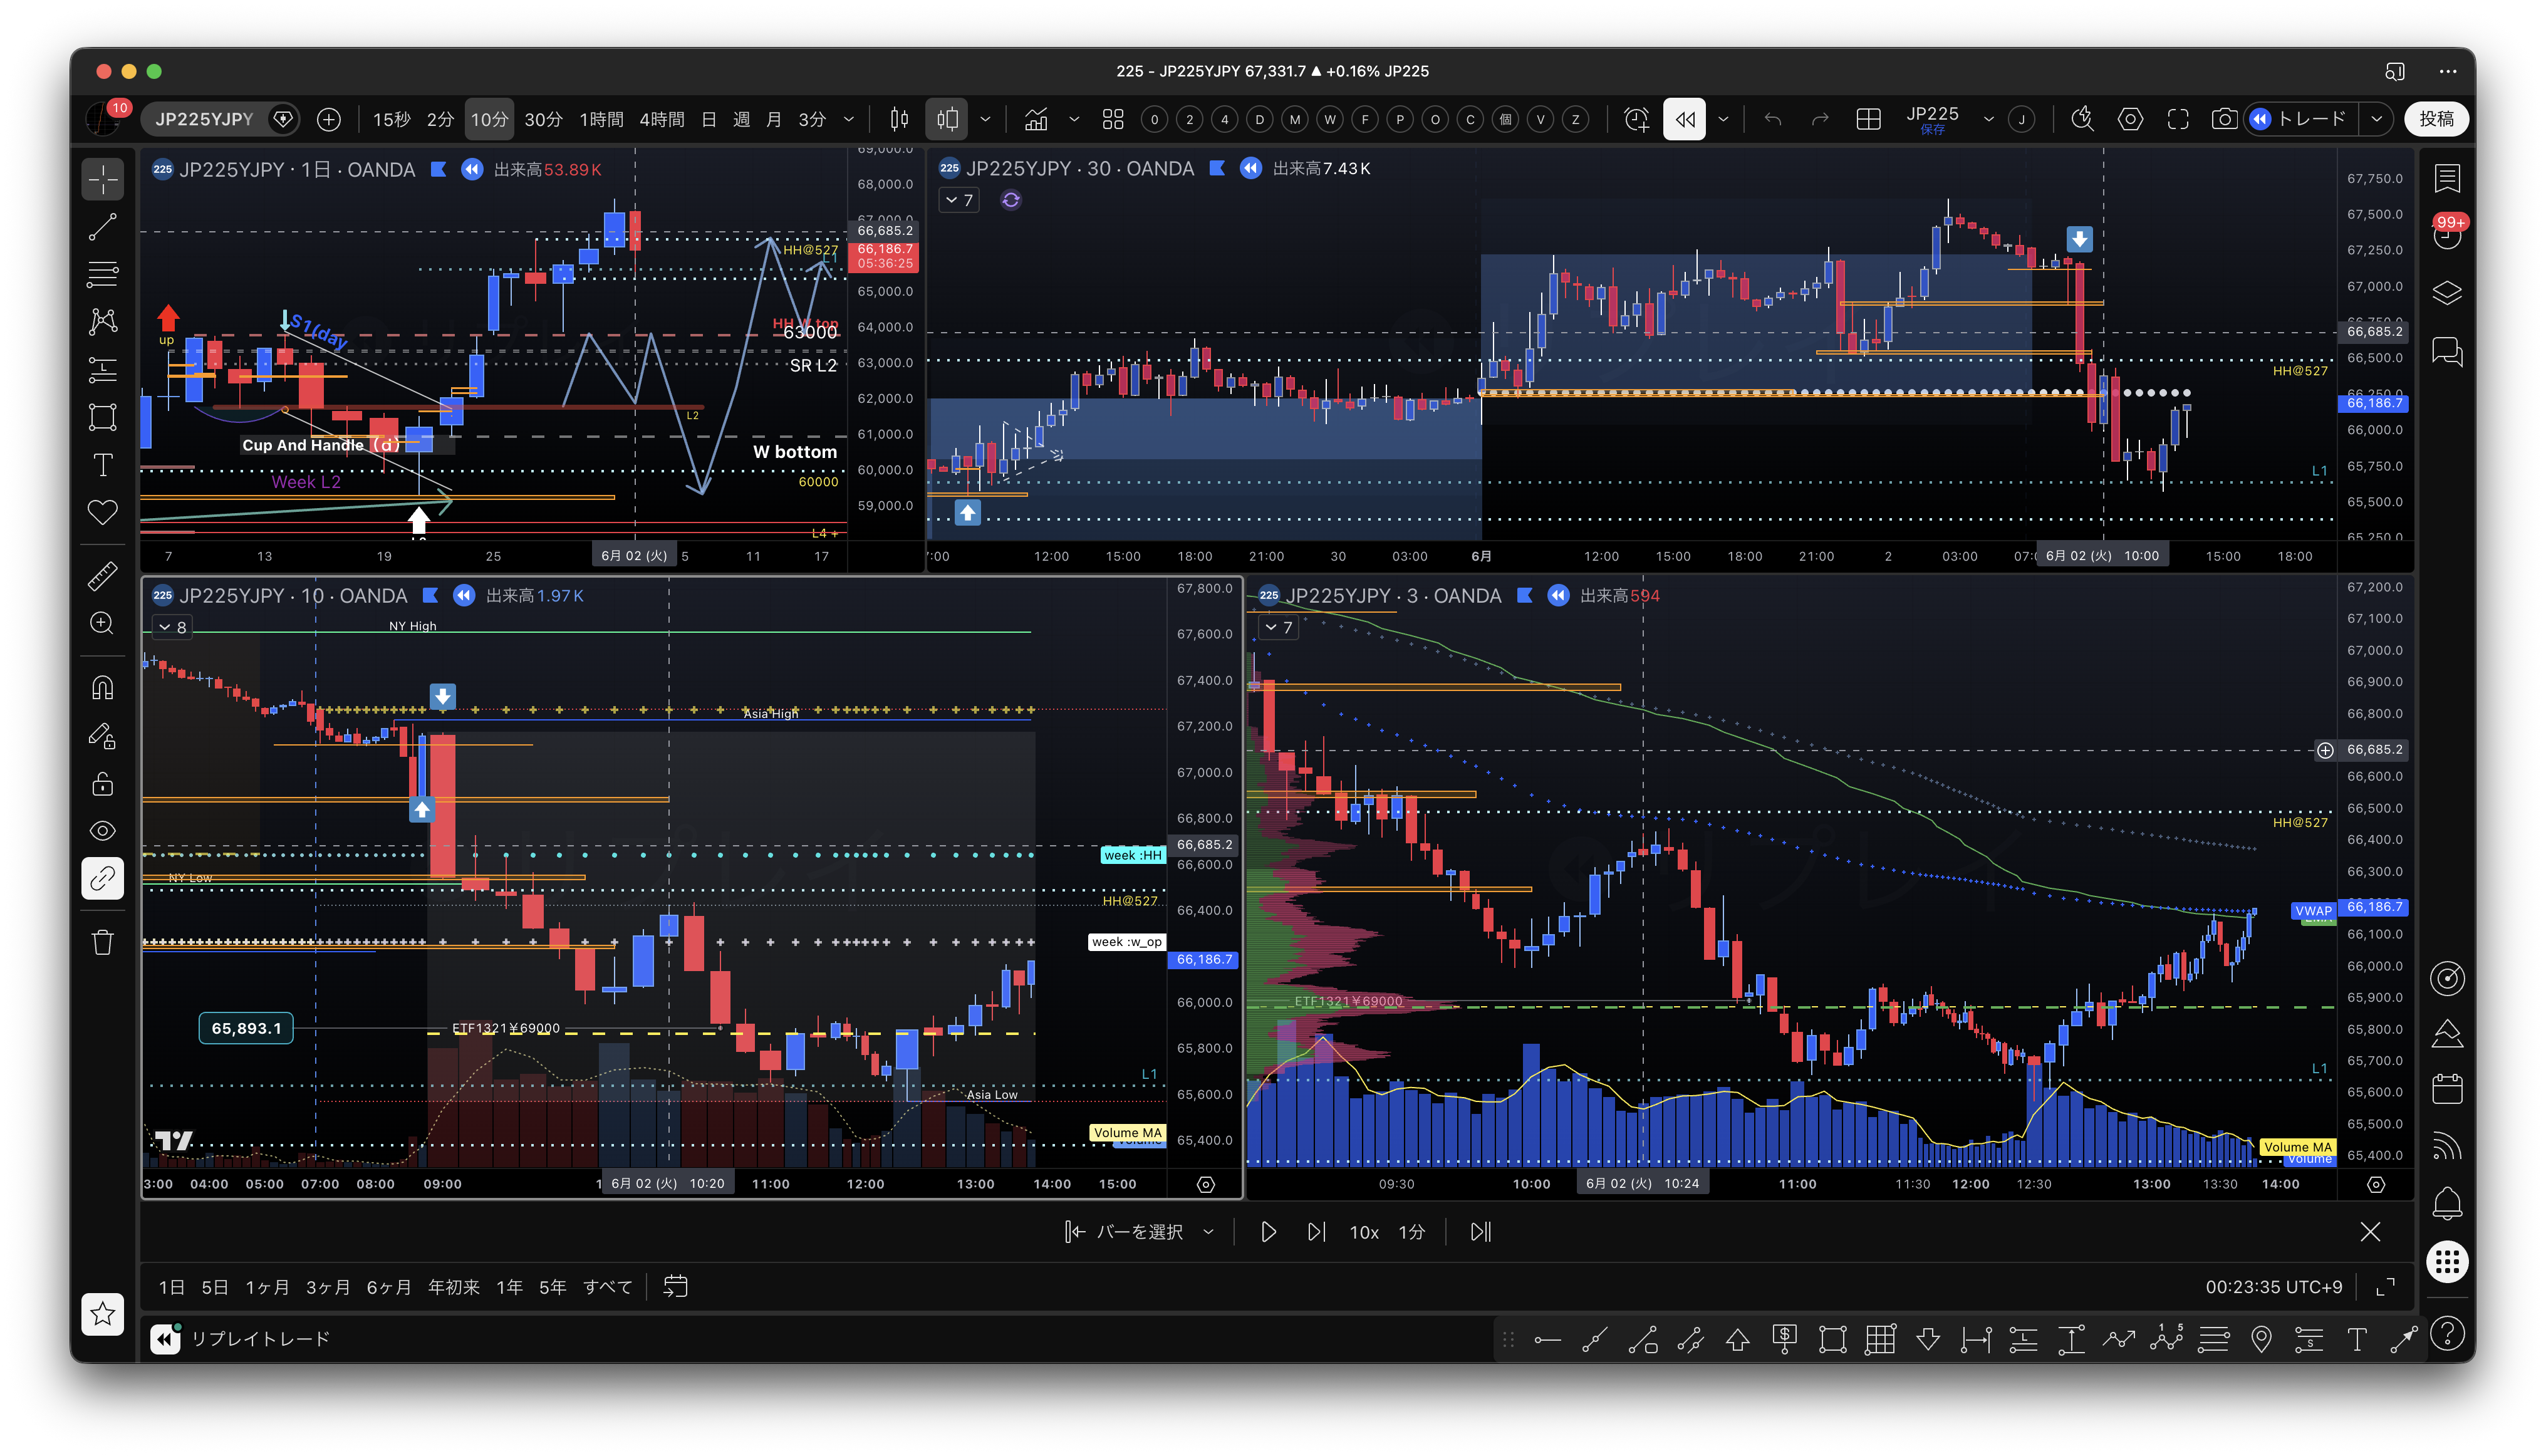Open the indicator templates grid icon
This screenshot has width=2546, height=1456.
click(1113, 119)
